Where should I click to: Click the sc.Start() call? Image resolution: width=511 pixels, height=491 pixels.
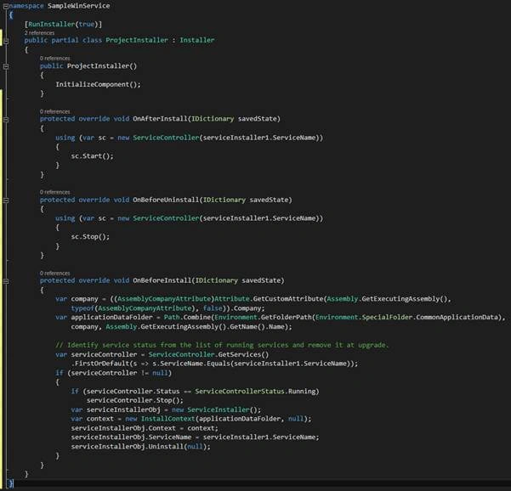92,156
